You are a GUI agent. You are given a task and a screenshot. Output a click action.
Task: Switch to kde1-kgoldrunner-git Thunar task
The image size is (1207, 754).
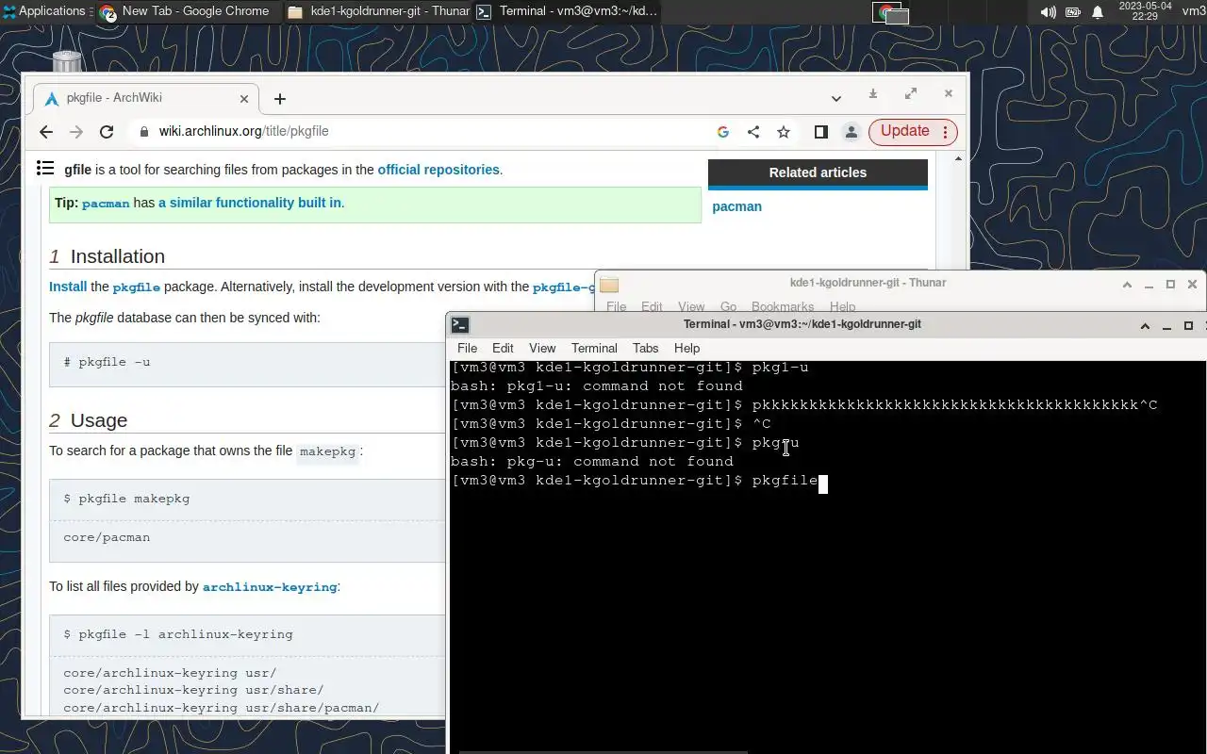377,11
